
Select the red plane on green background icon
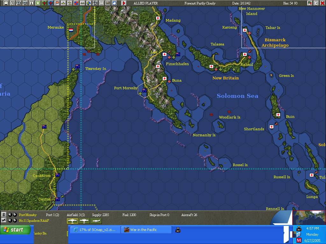pos(44,3)
